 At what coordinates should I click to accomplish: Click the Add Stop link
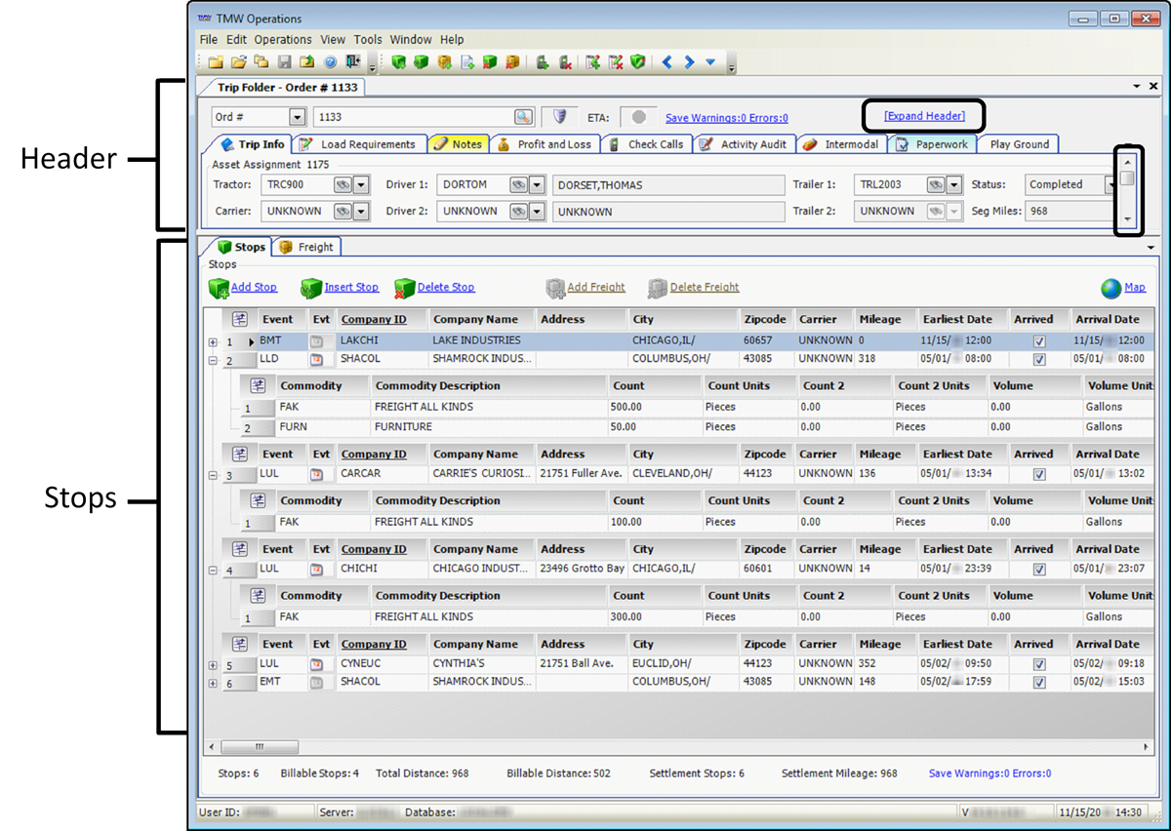(254, 288)
